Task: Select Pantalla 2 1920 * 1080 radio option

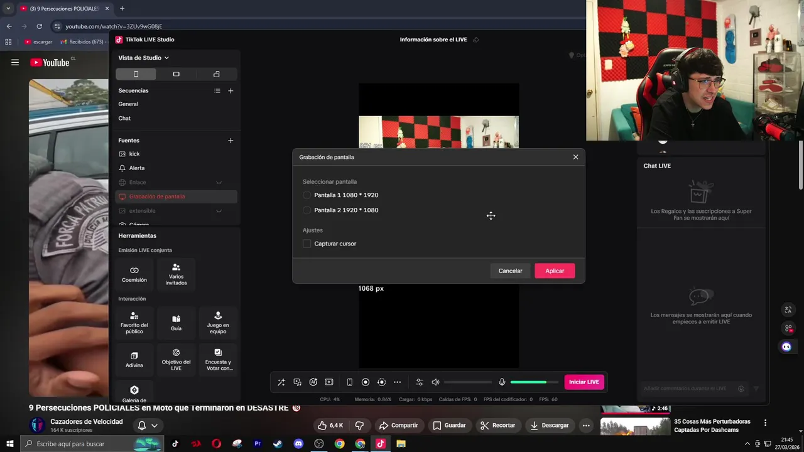Action: pyautogui.click(x=307, y=210)
